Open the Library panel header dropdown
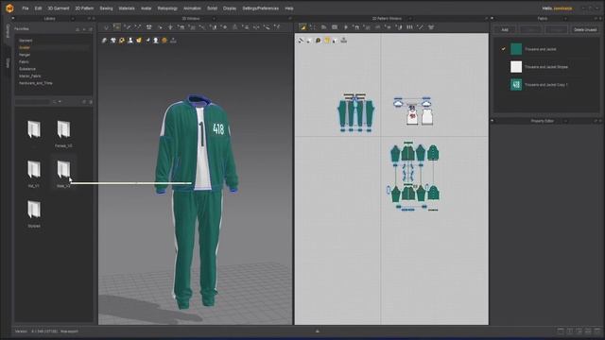The image size is (605, 340). pyautogui.click(x=73, y=19)
